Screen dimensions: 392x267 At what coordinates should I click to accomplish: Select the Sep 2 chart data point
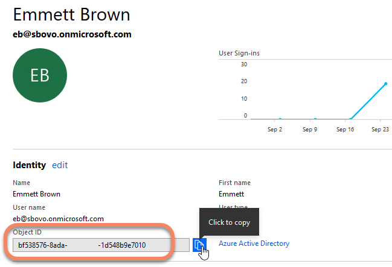click(x=280, y=119)
